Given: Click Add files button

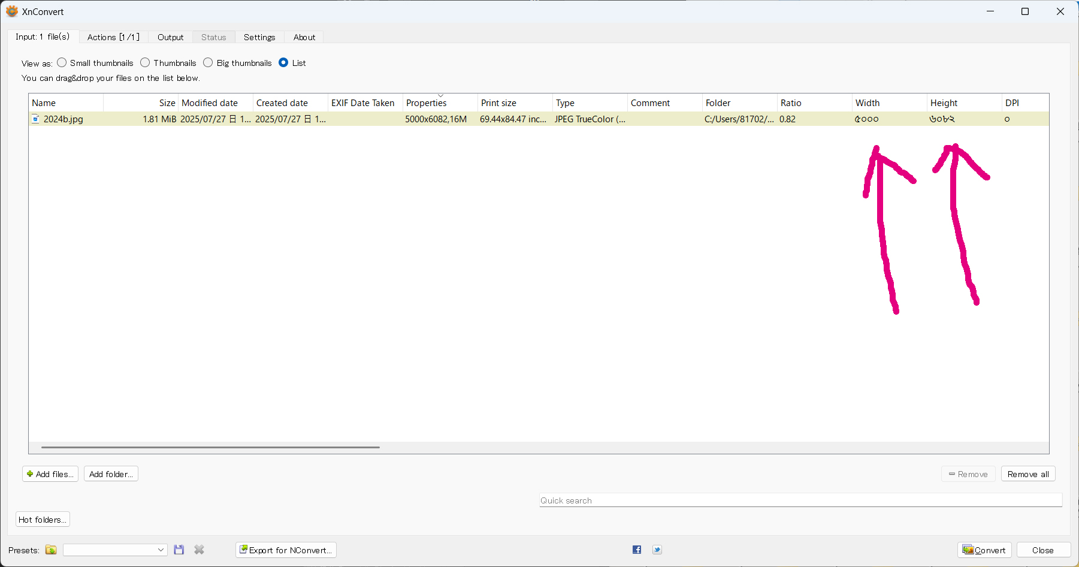Looking at the screenshot, I should coord(50,473).
